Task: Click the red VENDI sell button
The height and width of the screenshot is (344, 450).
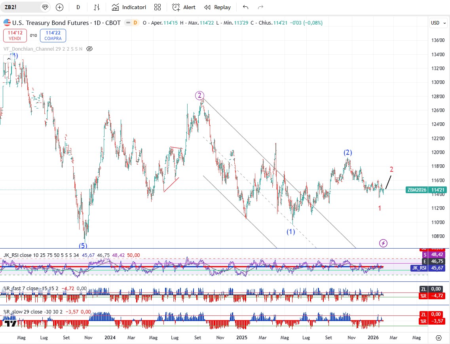Action: coord(15,36)
